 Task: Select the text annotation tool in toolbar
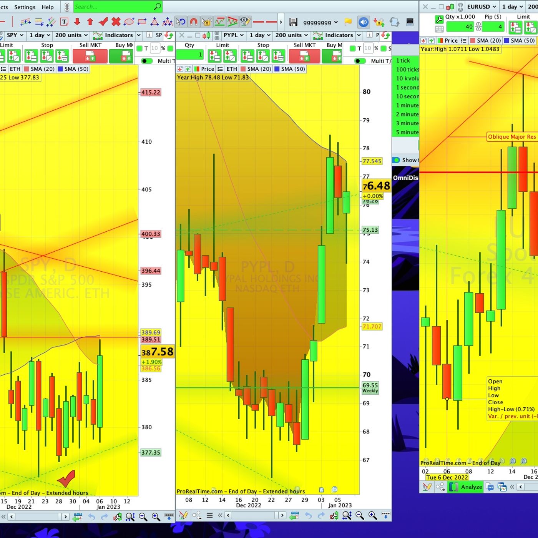65,22
